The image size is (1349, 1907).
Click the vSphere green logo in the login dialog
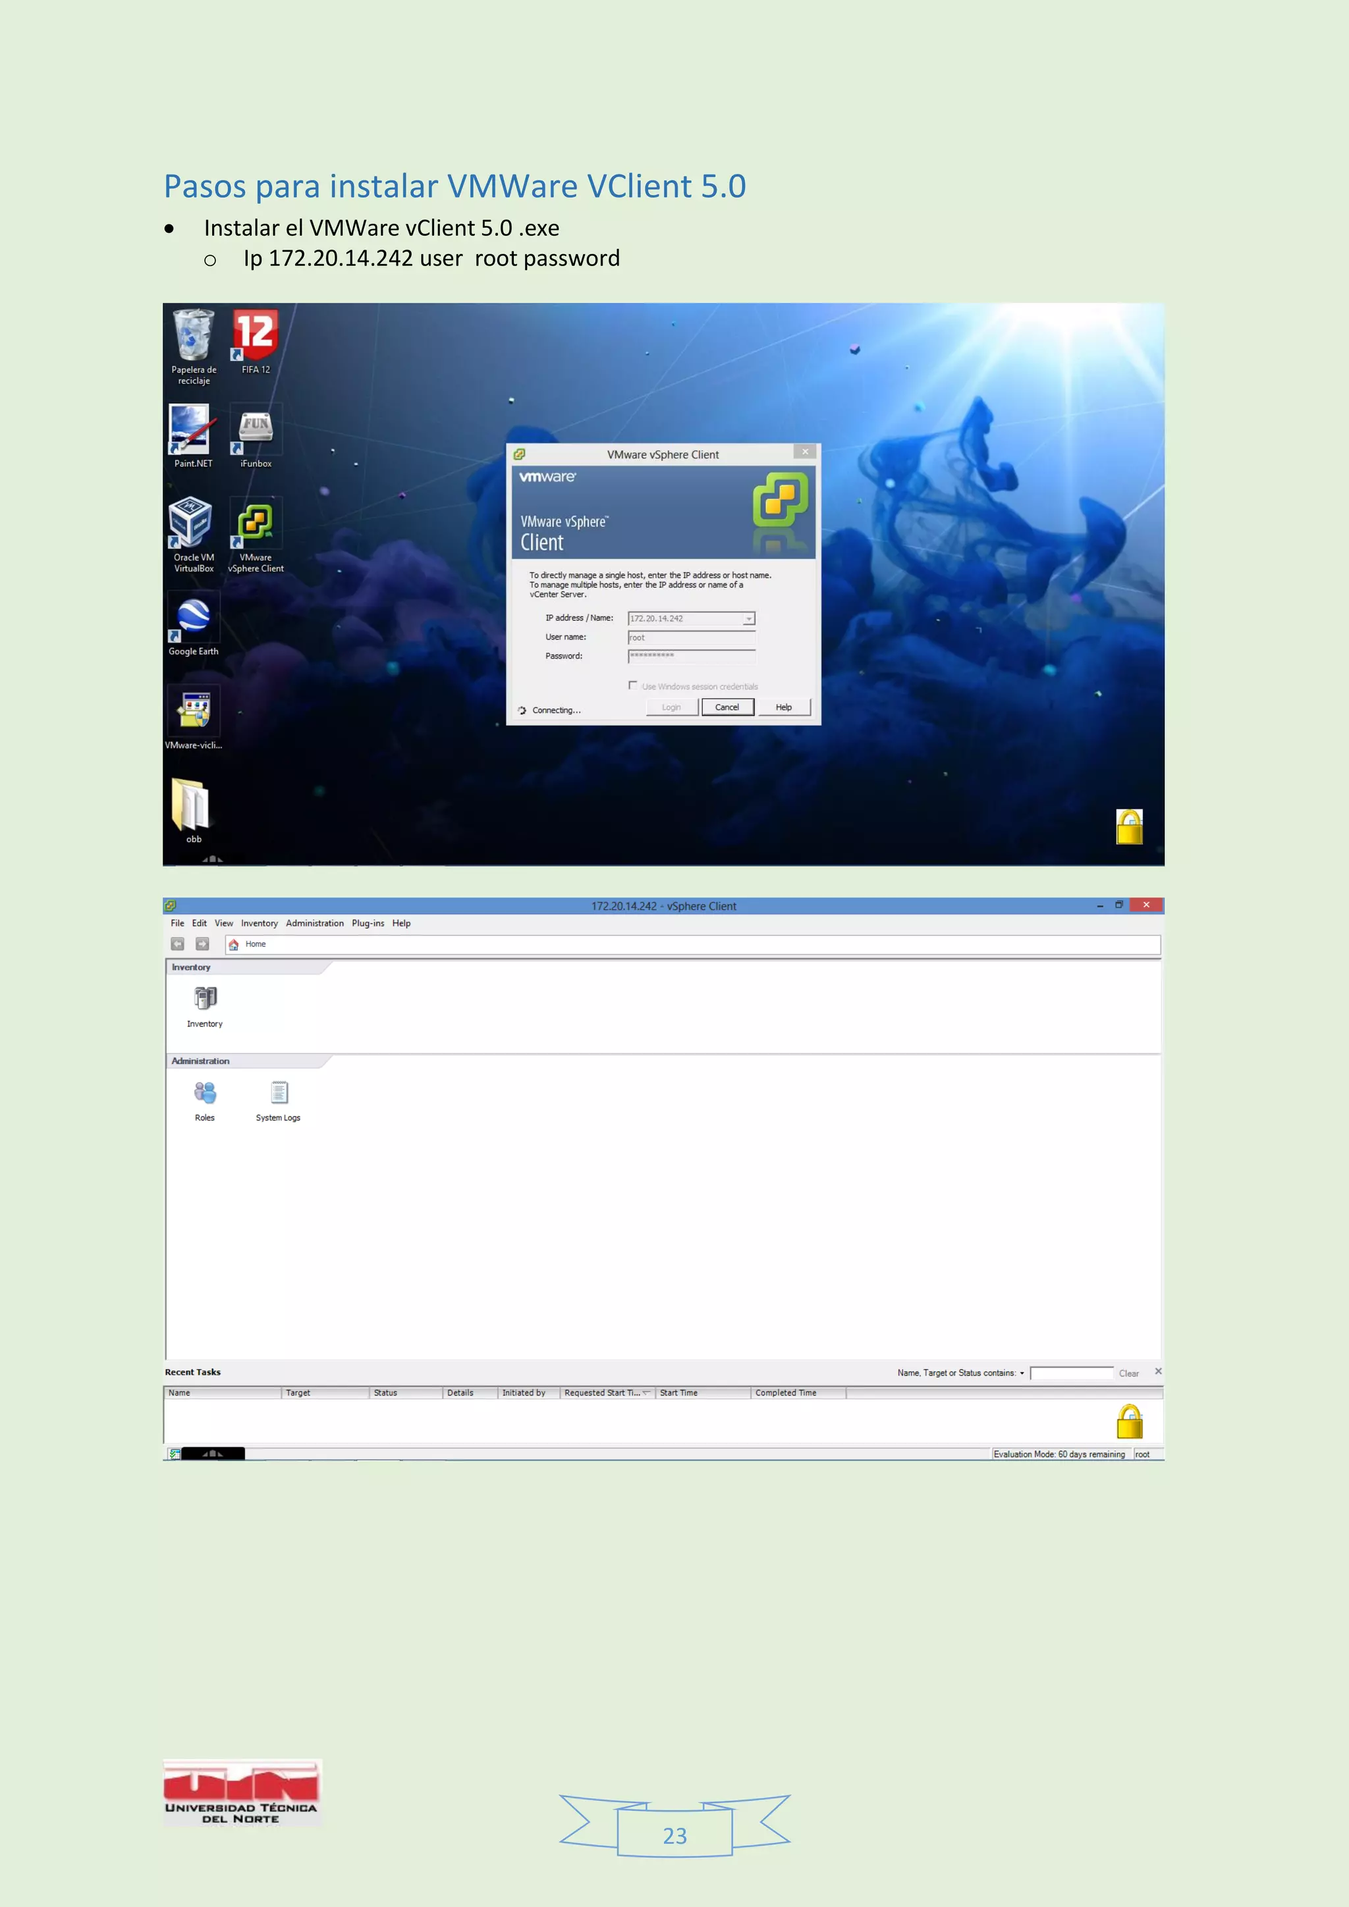point(780,499)
